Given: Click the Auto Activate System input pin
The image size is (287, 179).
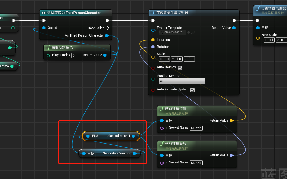Looking at the screenshot, I should click(153, 90).
